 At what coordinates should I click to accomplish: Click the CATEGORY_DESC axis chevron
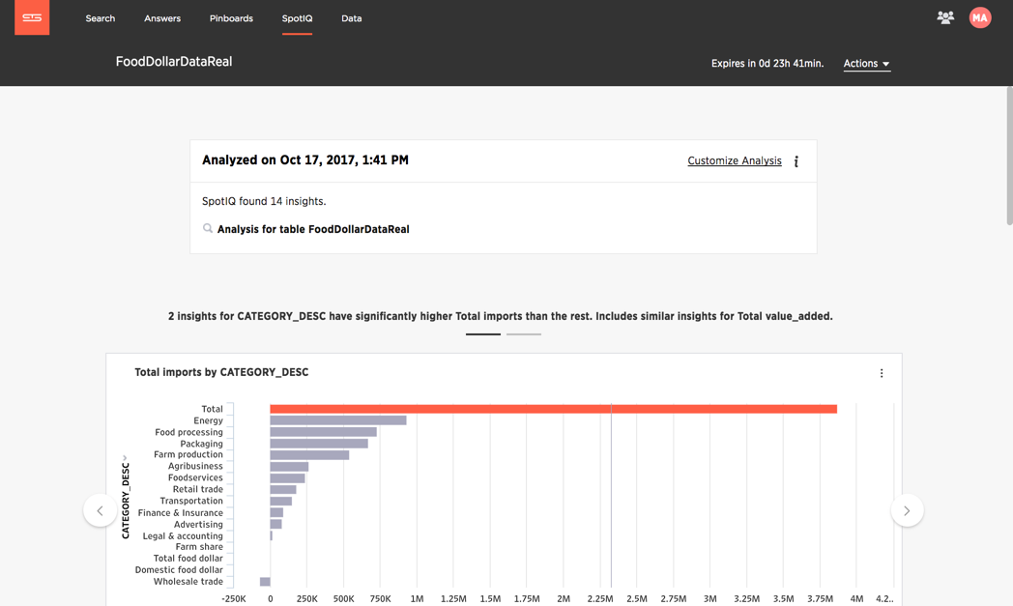tap(125, 457)
